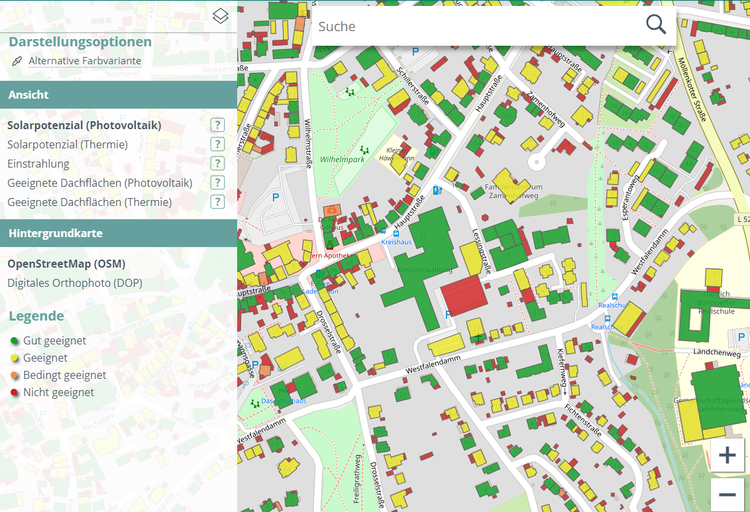Open help icon next to Einstrahlung
Screen dimensions: 750x512
point(217,164)
